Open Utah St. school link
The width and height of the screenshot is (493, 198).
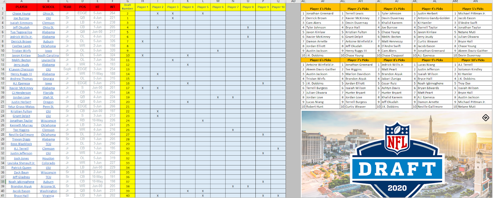coord(48,97)
